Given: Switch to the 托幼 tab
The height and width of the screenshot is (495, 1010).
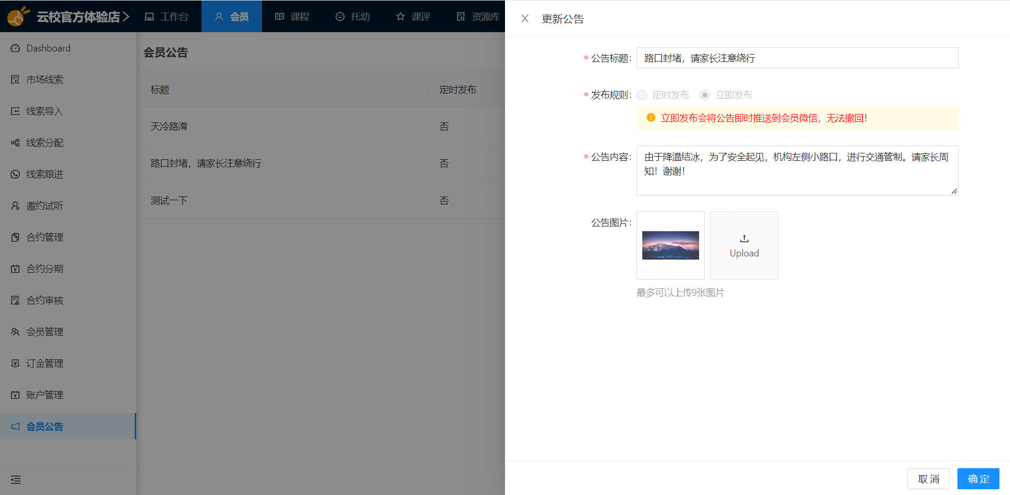Looking at the screenshot, I should coord(352,17).
